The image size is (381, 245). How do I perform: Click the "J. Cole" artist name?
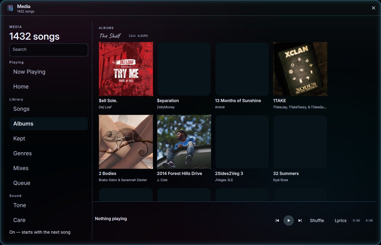pyautogui.click(x=162, y=180)
